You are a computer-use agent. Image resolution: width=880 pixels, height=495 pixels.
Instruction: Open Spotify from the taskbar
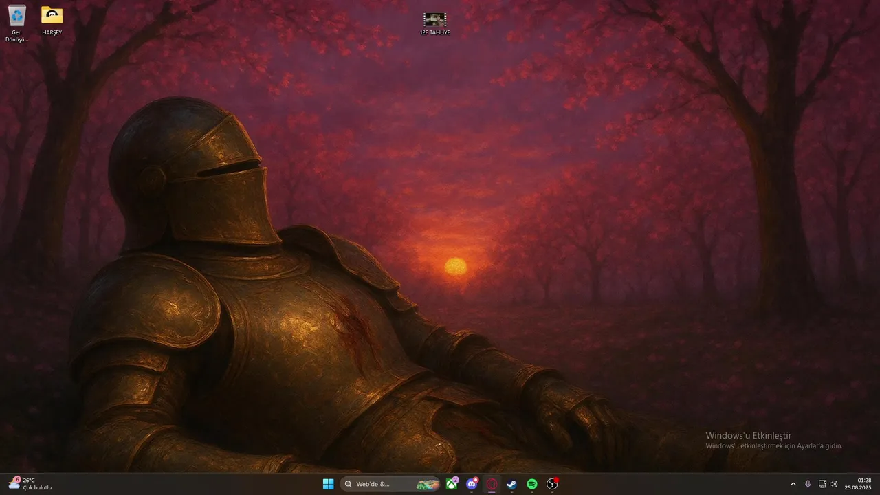tap(532, 484)
